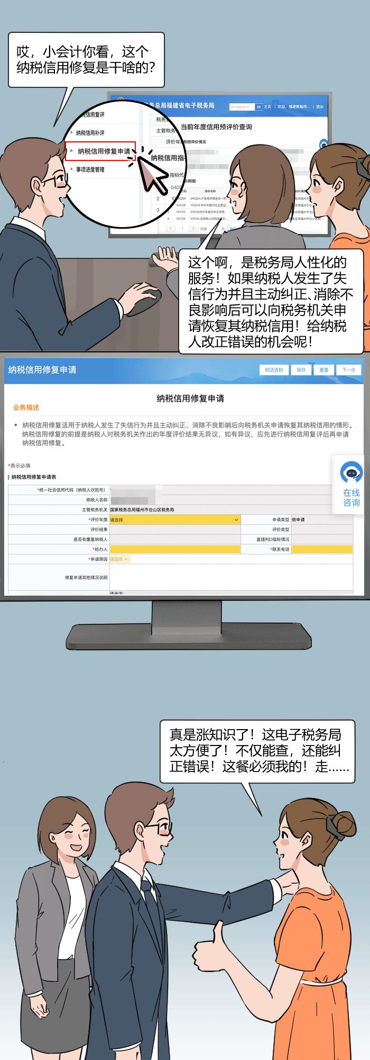This screenshot has height=1060, width=370.
Task: Open the 附送资料 attachments button
Action: [274, 370]
